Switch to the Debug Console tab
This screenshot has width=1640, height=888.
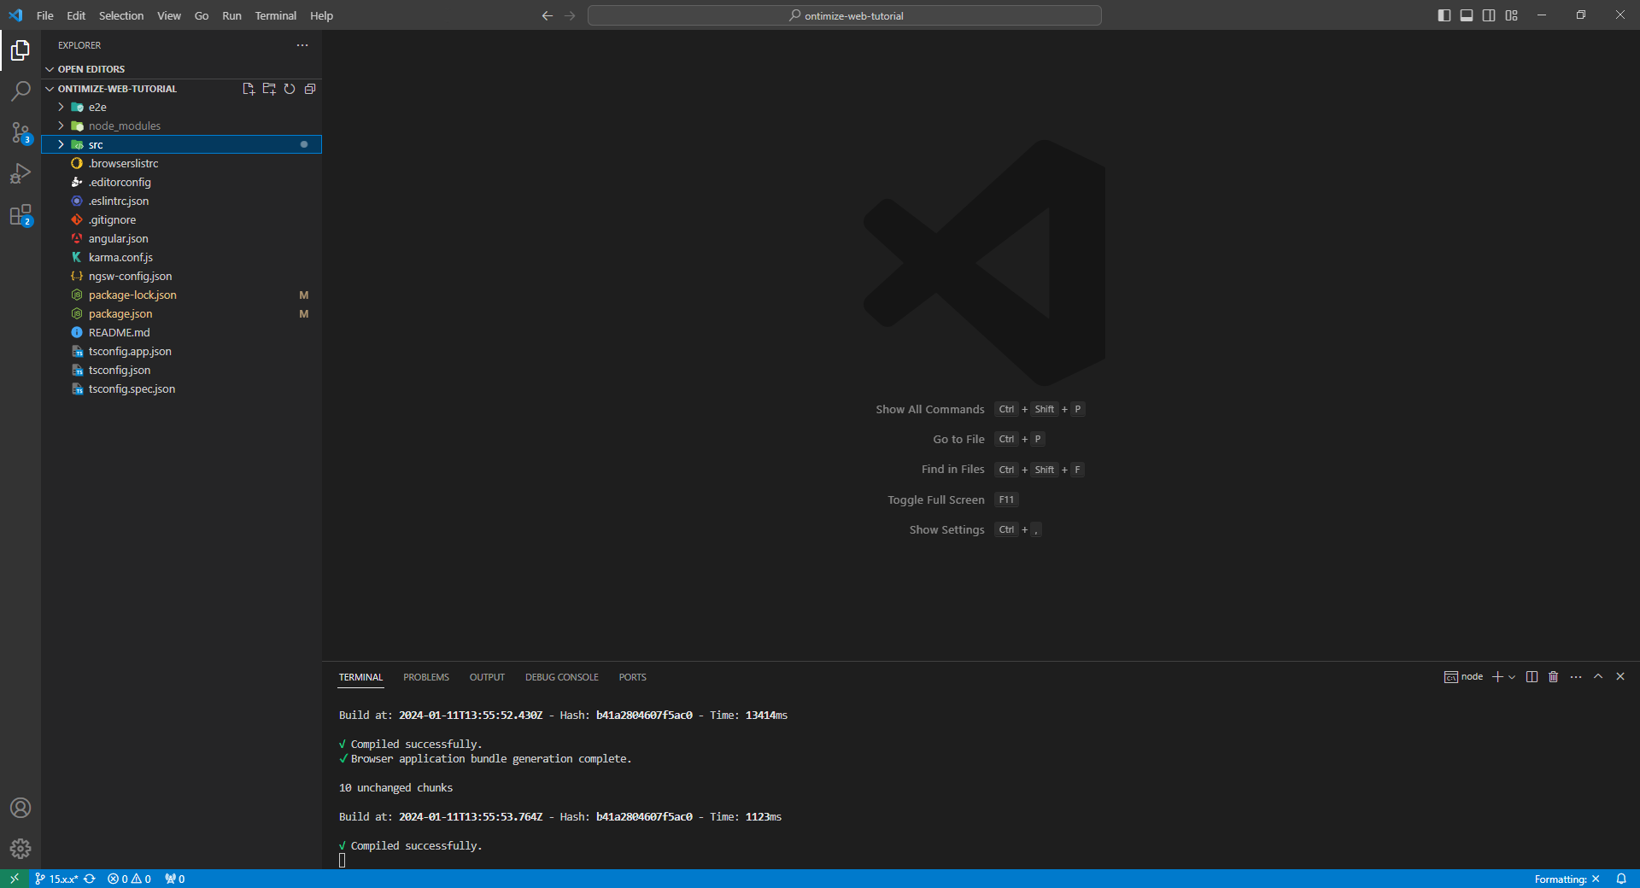(562, 677)
